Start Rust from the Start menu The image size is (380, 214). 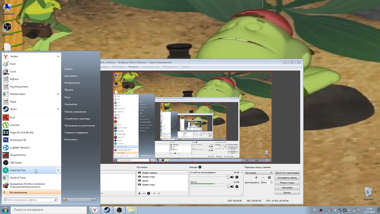(x=31, y=117)
